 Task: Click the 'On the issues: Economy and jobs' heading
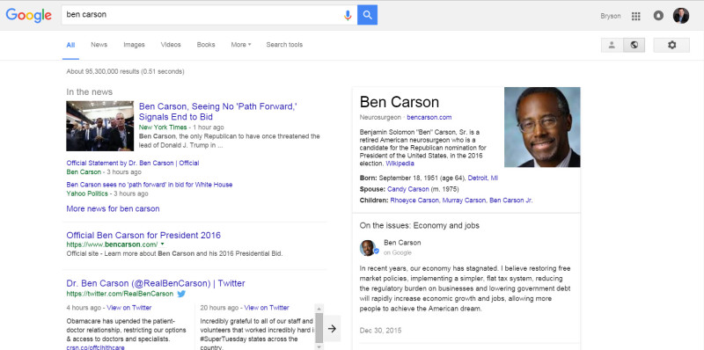[x=420, y=226]
